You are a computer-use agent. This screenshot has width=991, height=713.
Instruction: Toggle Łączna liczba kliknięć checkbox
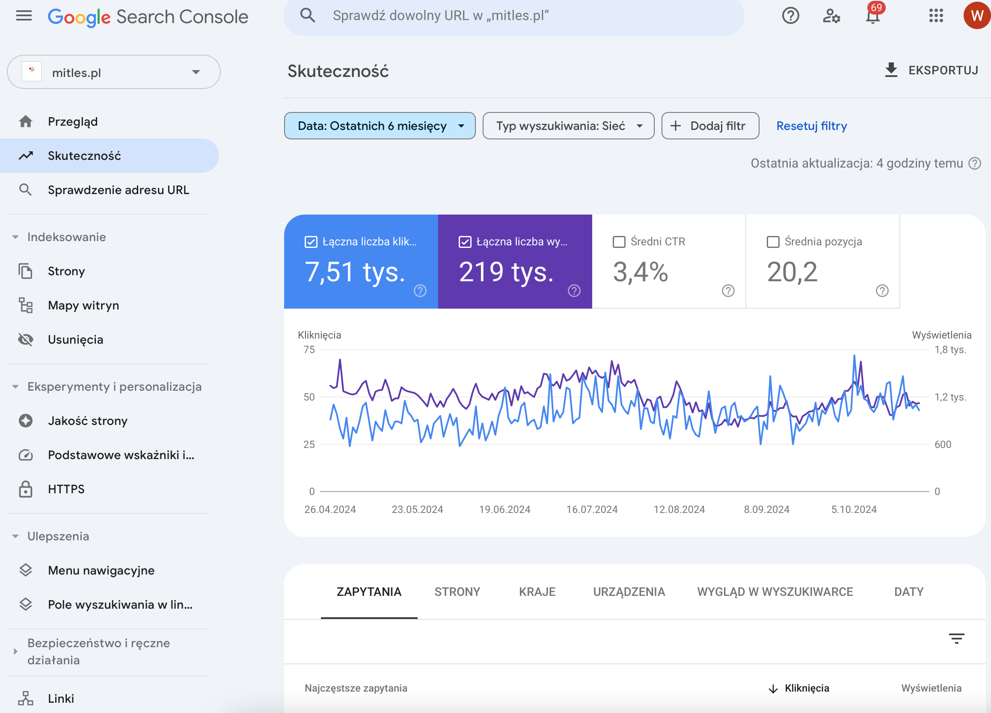(x=311, y=242)
